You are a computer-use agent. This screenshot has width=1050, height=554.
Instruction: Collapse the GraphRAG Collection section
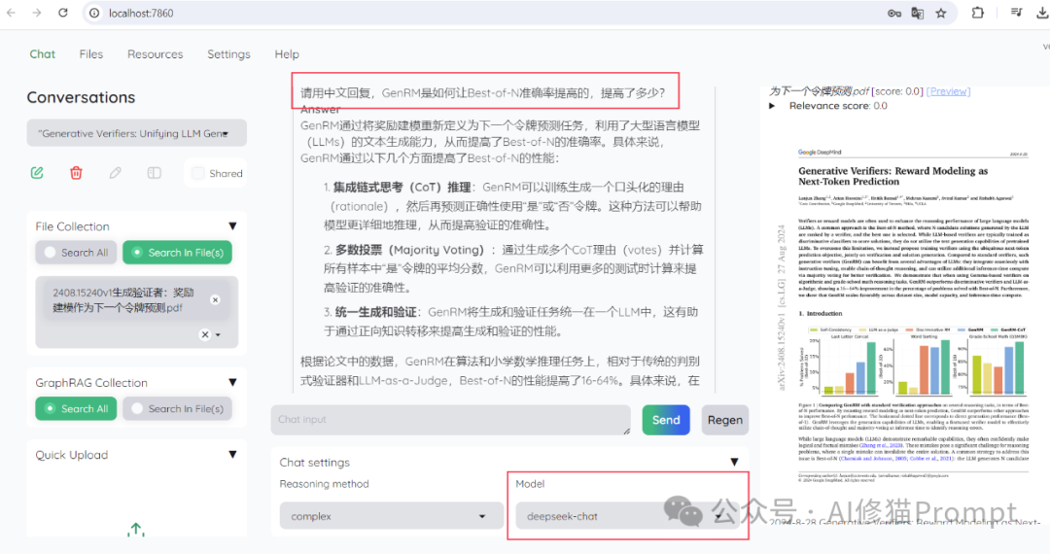click(232, 382)
